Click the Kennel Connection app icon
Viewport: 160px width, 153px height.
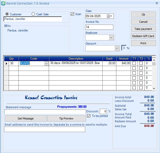(3, 3)
